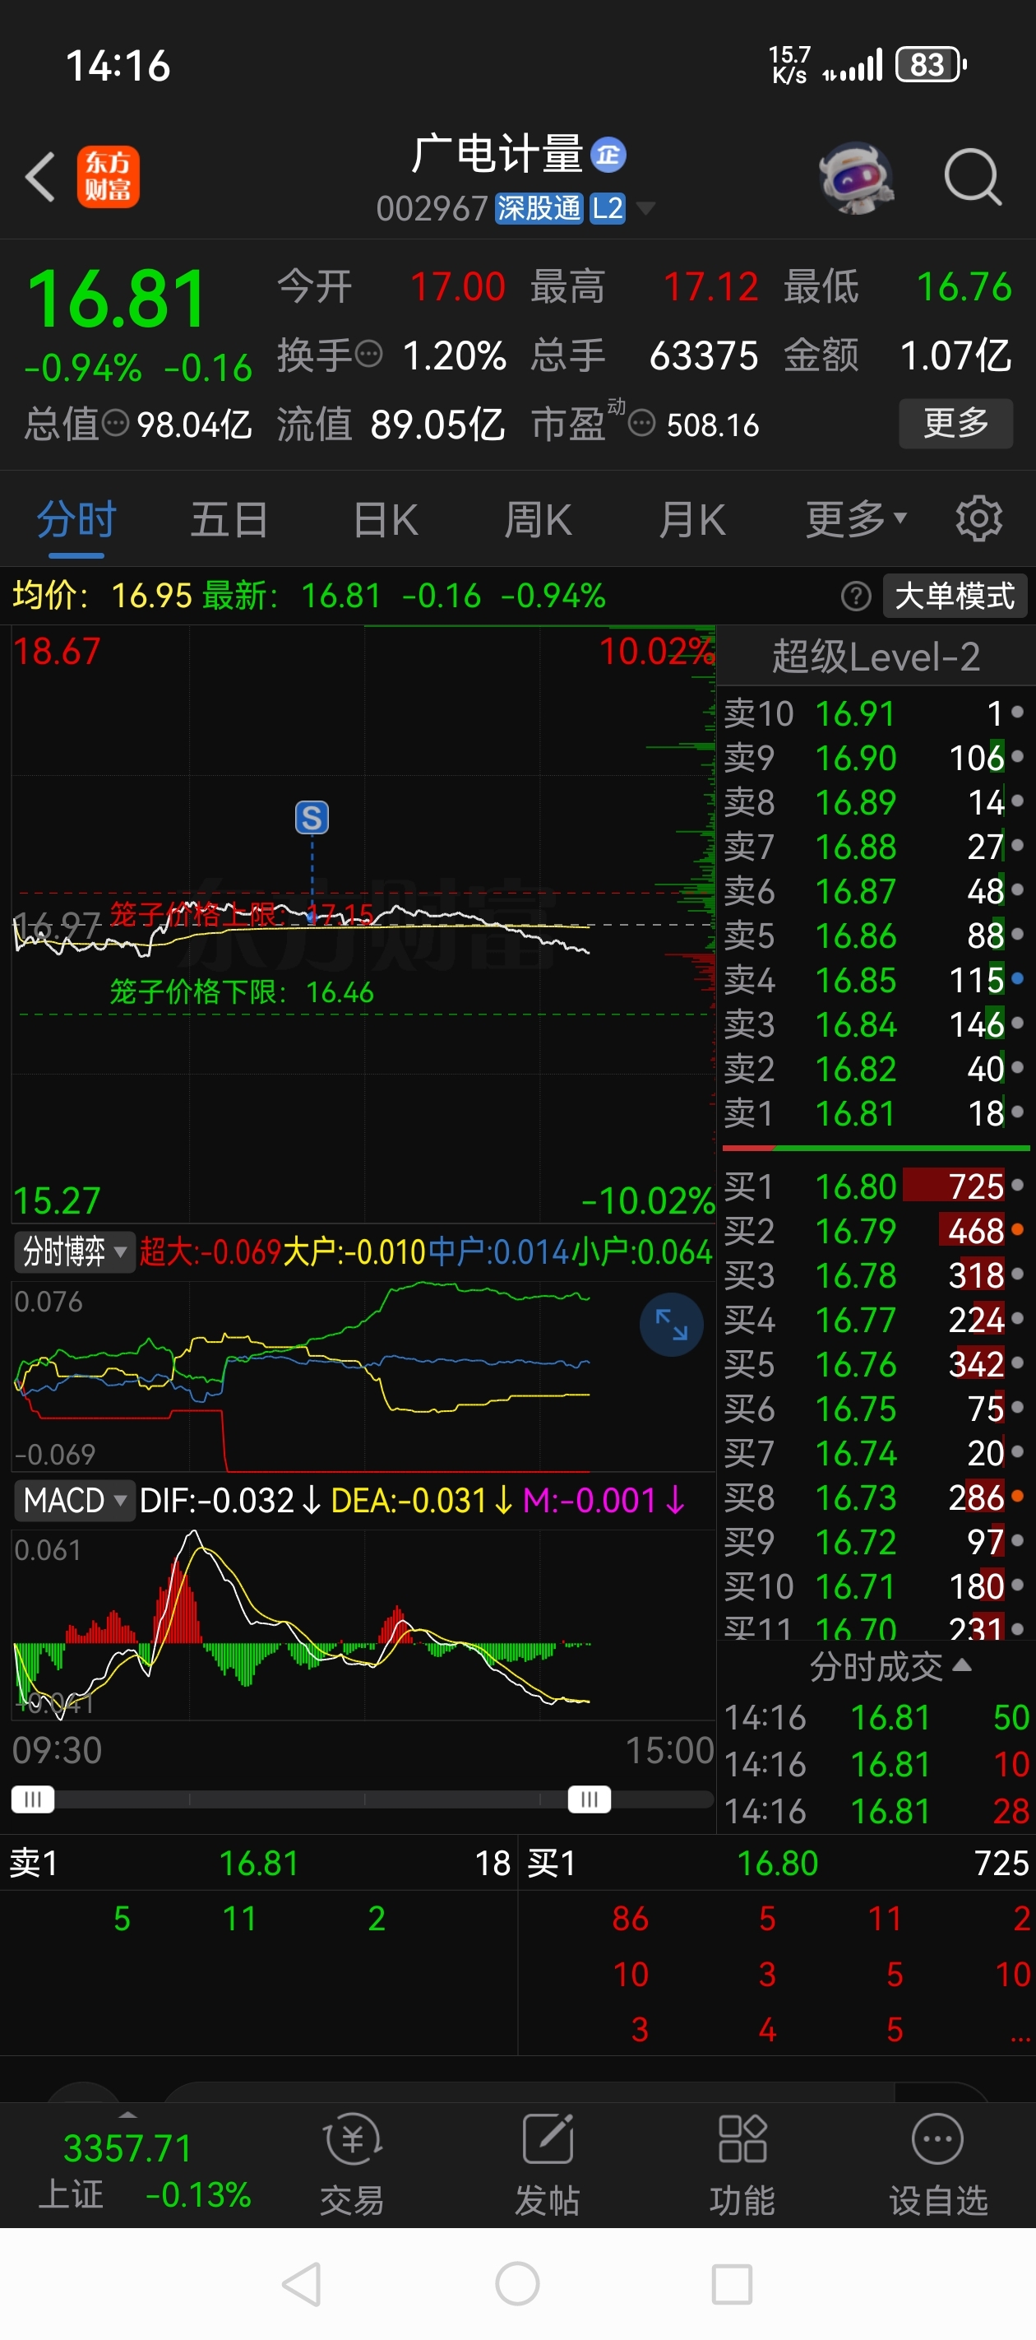Screen dimensions: 1036x2340
Task: Tap the back arrow icon
Action: point(41,176)
